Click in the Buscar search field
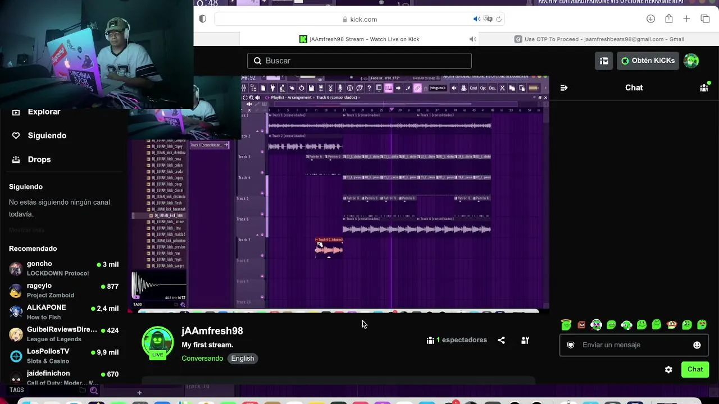The image size is (719, 404). point(359,61)
